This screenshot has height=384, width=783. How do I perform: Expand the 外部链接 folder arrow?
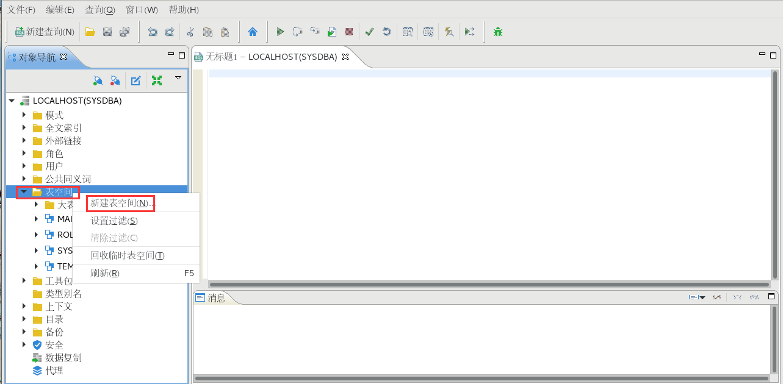[x=24, y=140]
